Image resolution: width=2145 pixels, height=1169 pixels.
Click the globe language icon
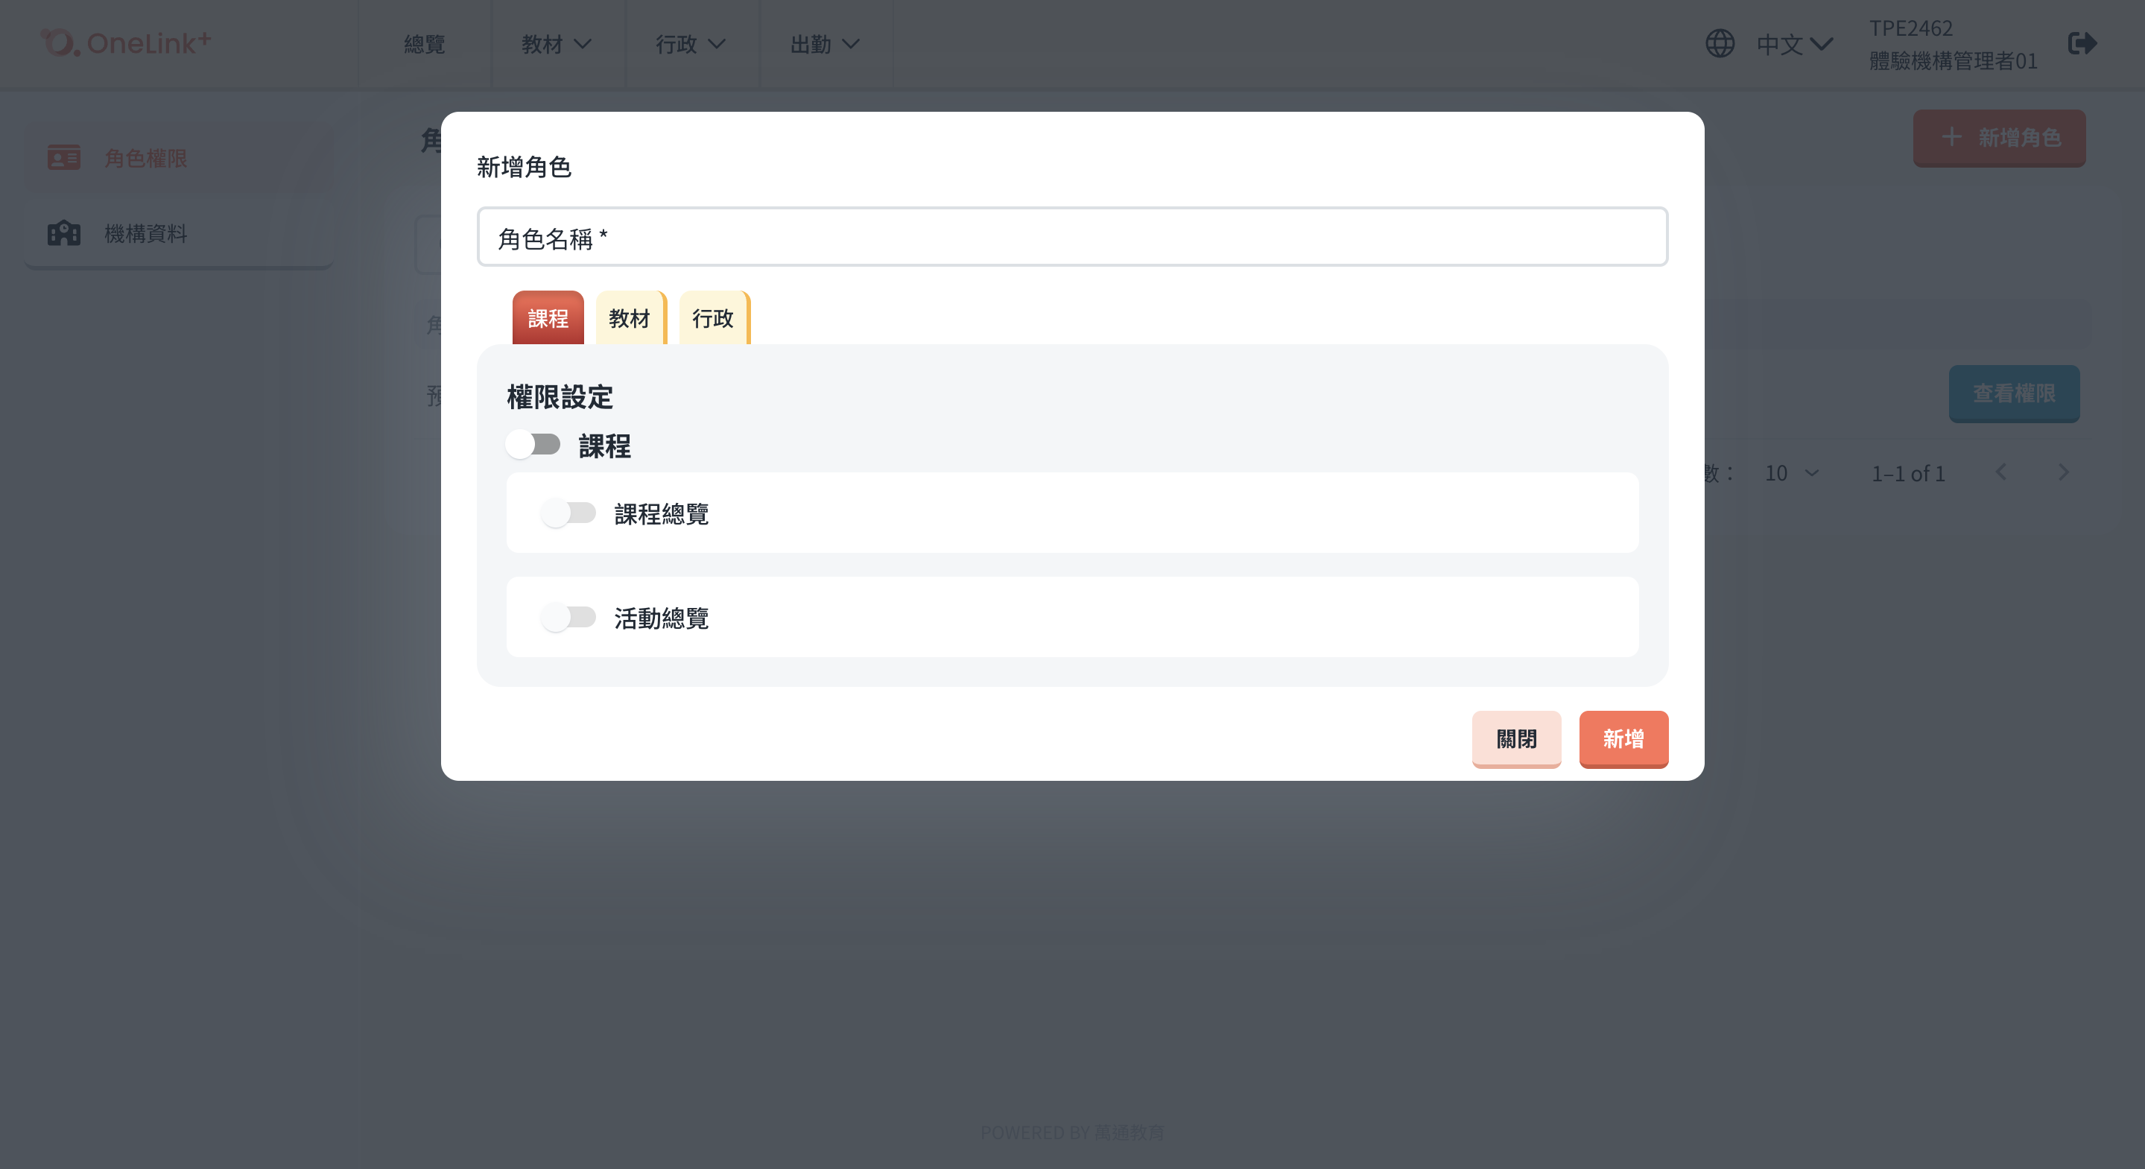pos(1720,43)
